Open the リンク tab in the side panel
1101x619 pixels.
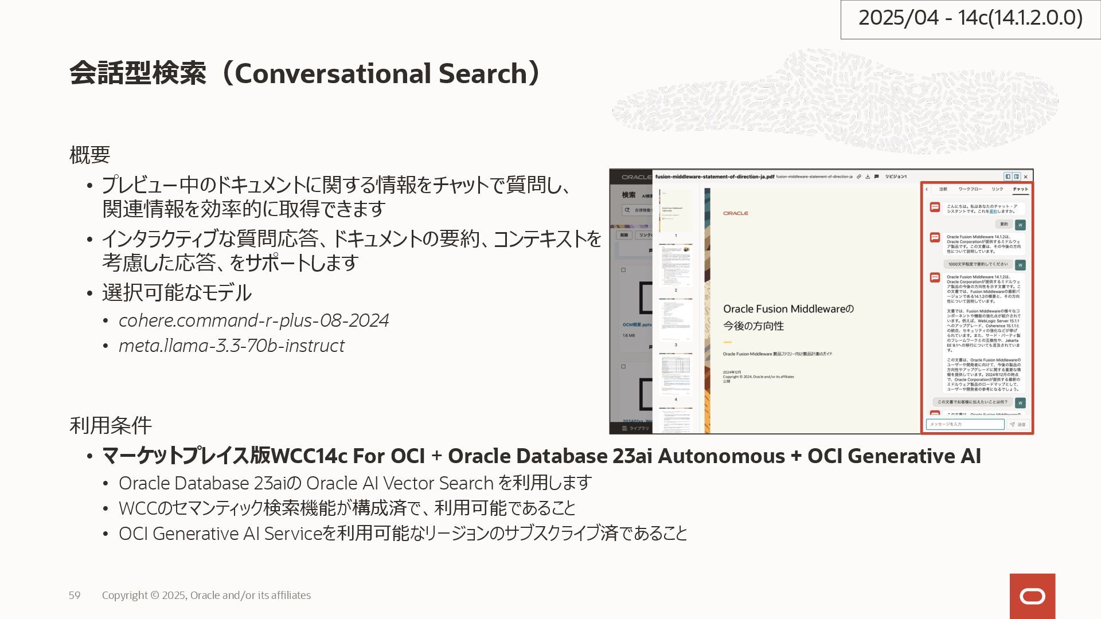pos(997,189)
